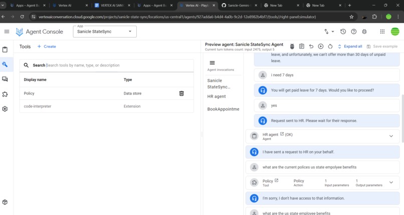Viewport: 404px width, 215px height.
Task: Open the main hamburger menu
Action: 7,31
